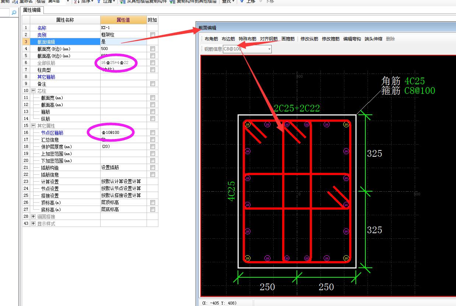This screenshot has width=456, height=306.
Task: Select the 端头伸缩 tool
Action: tap(373, 39)
